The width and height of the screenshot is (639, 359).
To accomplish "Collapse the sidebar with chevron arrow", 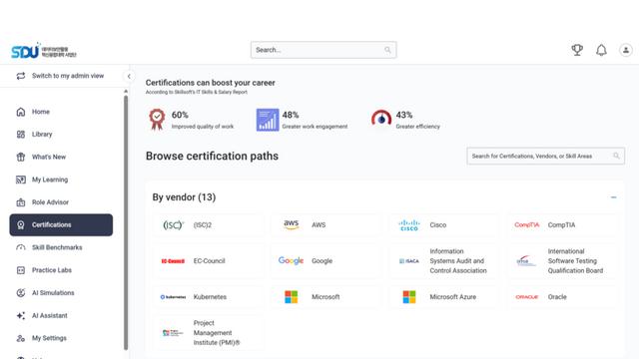I will (129, 76).
